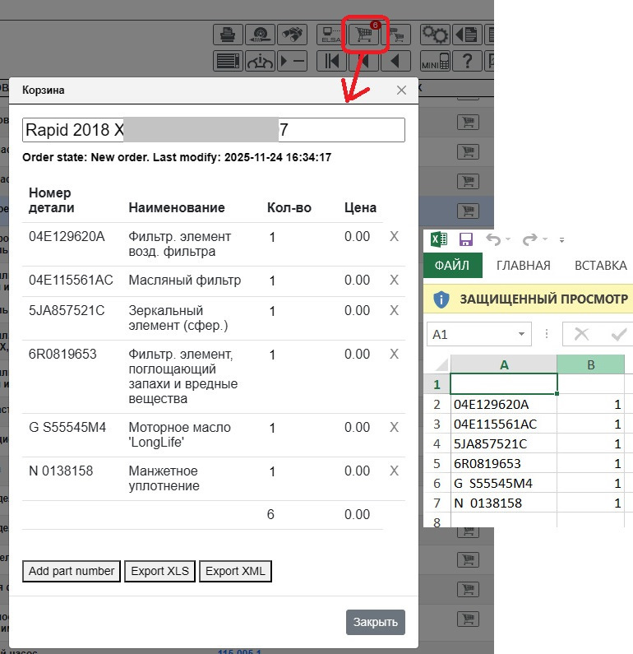Image resolution: width=633 pixels, height=654 pixels.
Task: Click the order name field starting Rapid 2018
Action: pos(214,130)
